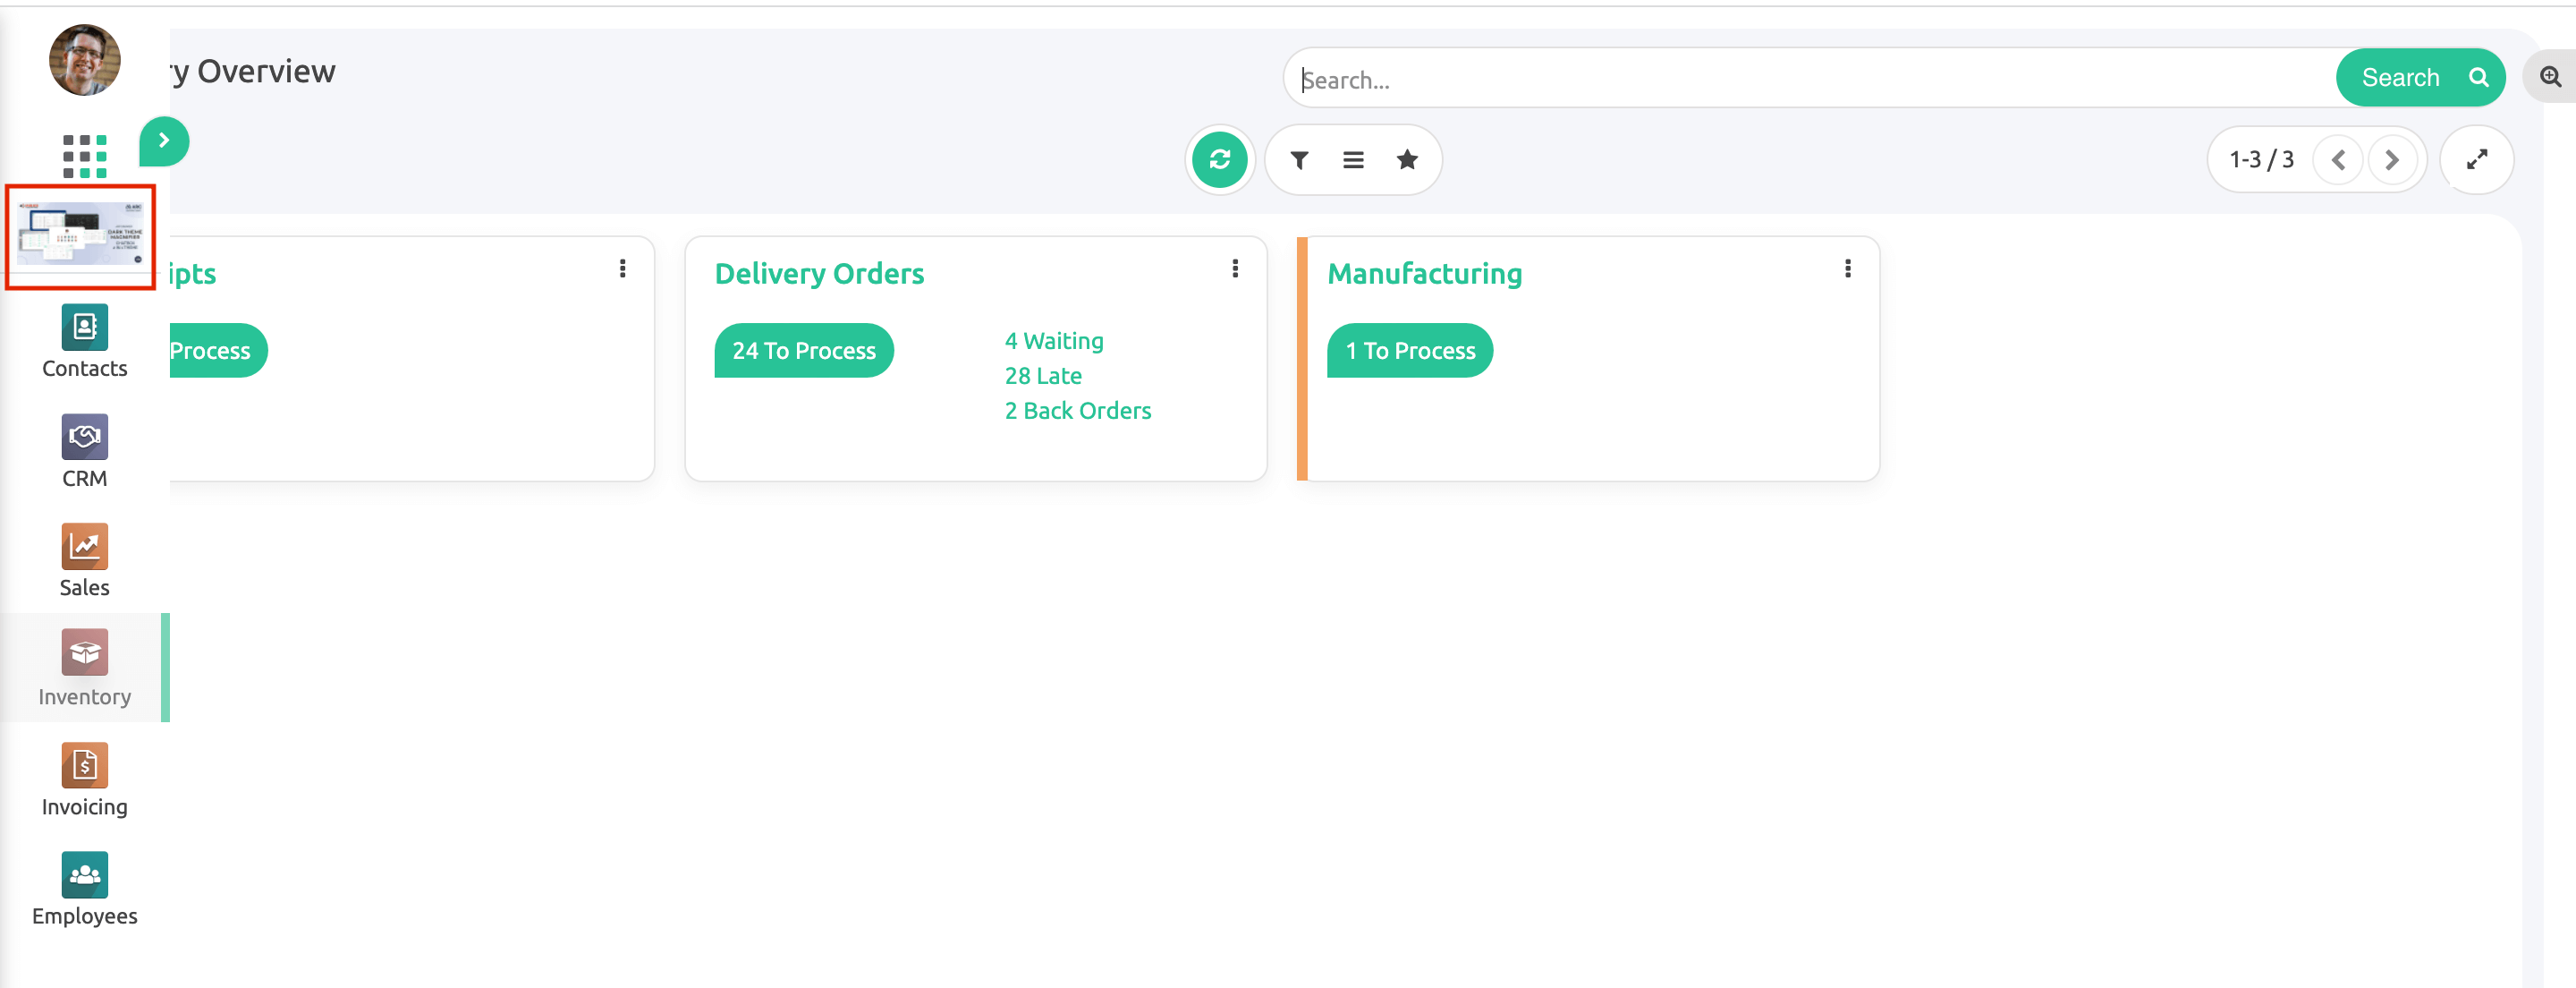The width and height of the screenshot is (2576, 988).
Task: Toggle fullscreen with expand arrows icon
Action: point(2475,160)
